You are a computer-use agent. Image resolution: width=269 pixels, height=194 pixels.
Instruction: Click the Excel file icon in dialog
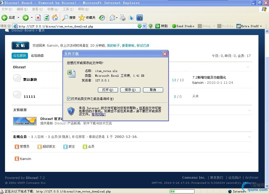click(71, 74)
